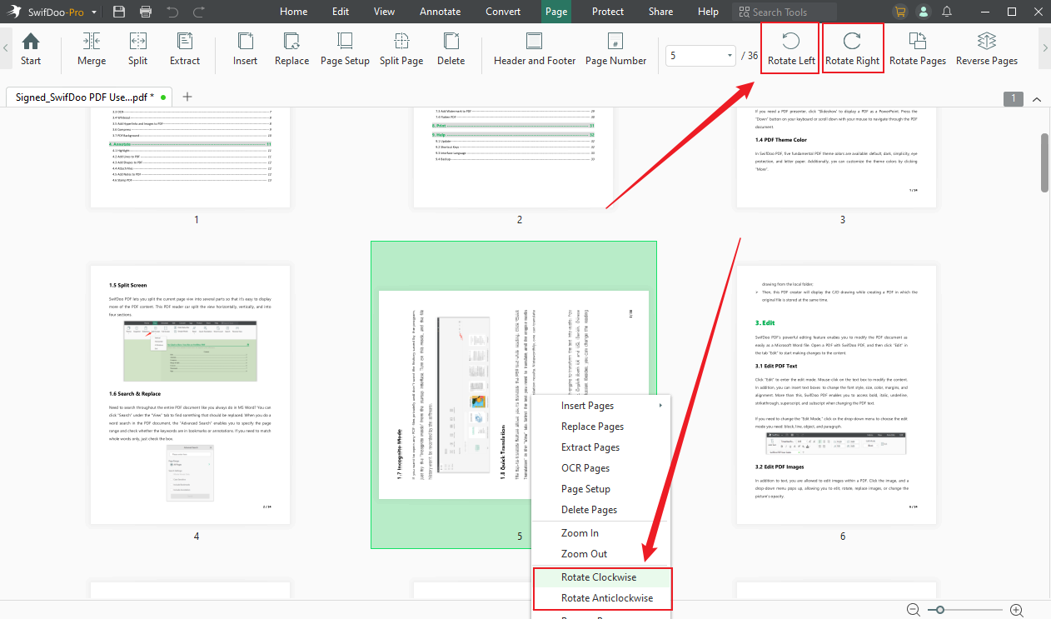Click the Search Tools input field
Screen dimensions: 1051x619
(x=783, y=11)
